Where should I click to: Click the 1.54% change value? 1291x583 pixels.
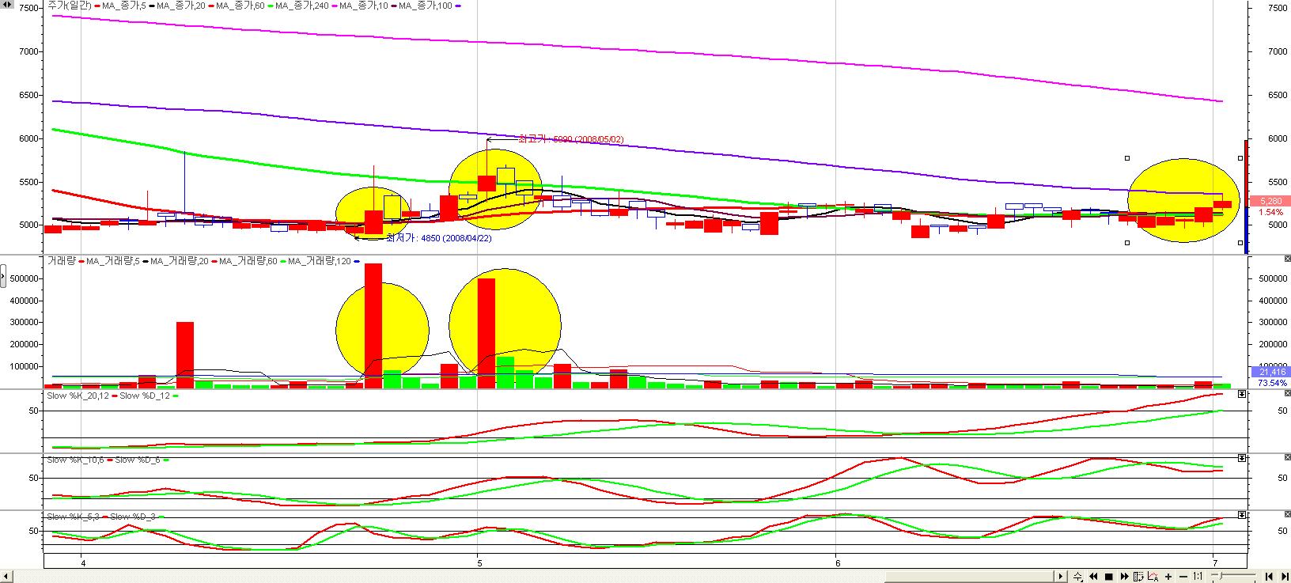[x=1270, y=212]
